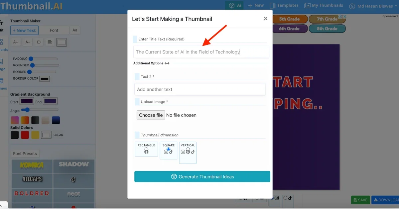The width and height of the screenshot is (399, 209).
Task: Click the Aa text case button
Action: click(x=75, y=30)
